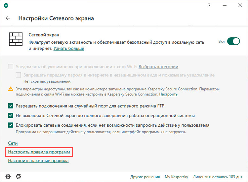Check the Запрещать передачу пароля checkbox
The height and width of the screenshot is (182, 248).
point(18,75)
